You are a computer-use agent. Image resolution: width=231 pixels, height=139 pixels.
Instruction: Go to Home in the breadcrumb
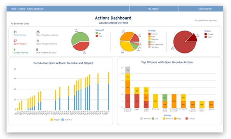[14, 9]
